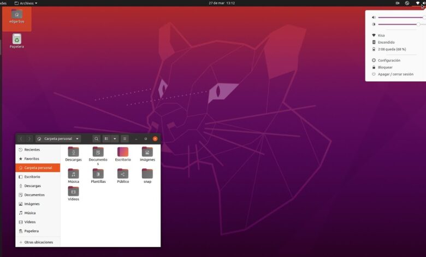Select Carpeta personal in the sidebar
The width and height of the screenshot is (426, 257).
tap(38, 168)
